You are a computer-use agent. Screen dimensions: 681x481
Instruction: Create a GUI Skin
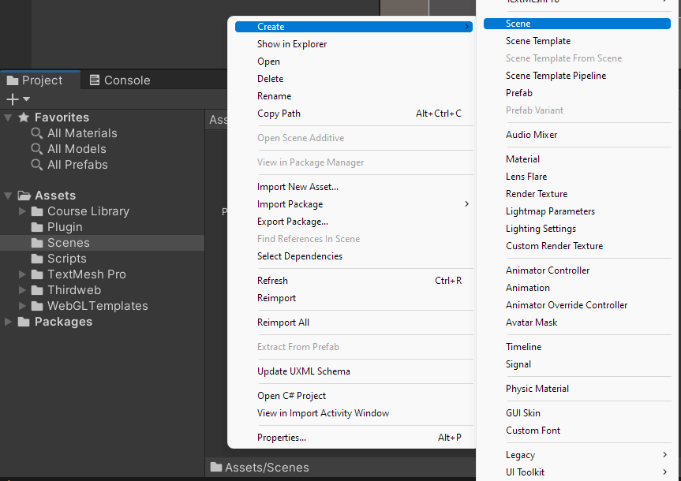point(577,413)
